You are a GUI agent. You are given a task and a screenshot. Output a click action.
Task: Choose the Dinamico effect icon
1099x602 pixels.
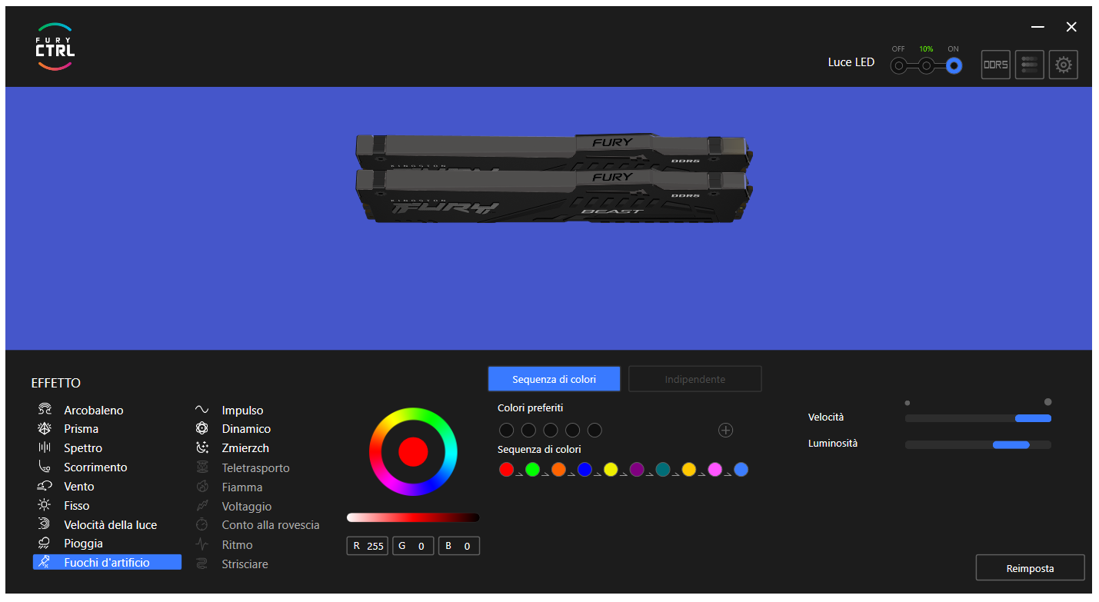point(202,429)
